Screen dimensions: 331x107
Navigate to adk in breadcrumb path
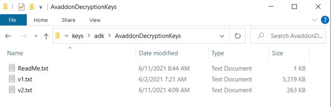pos(99,36)
